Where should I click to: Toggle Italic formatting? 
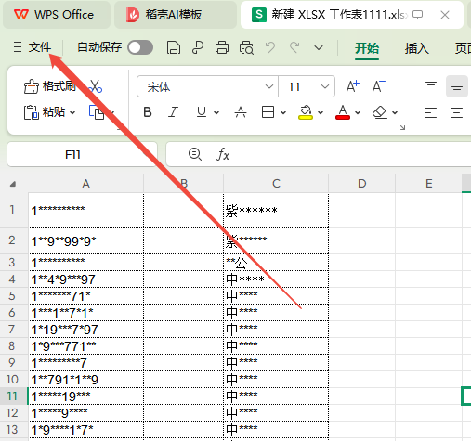click(x=173, y=112)
